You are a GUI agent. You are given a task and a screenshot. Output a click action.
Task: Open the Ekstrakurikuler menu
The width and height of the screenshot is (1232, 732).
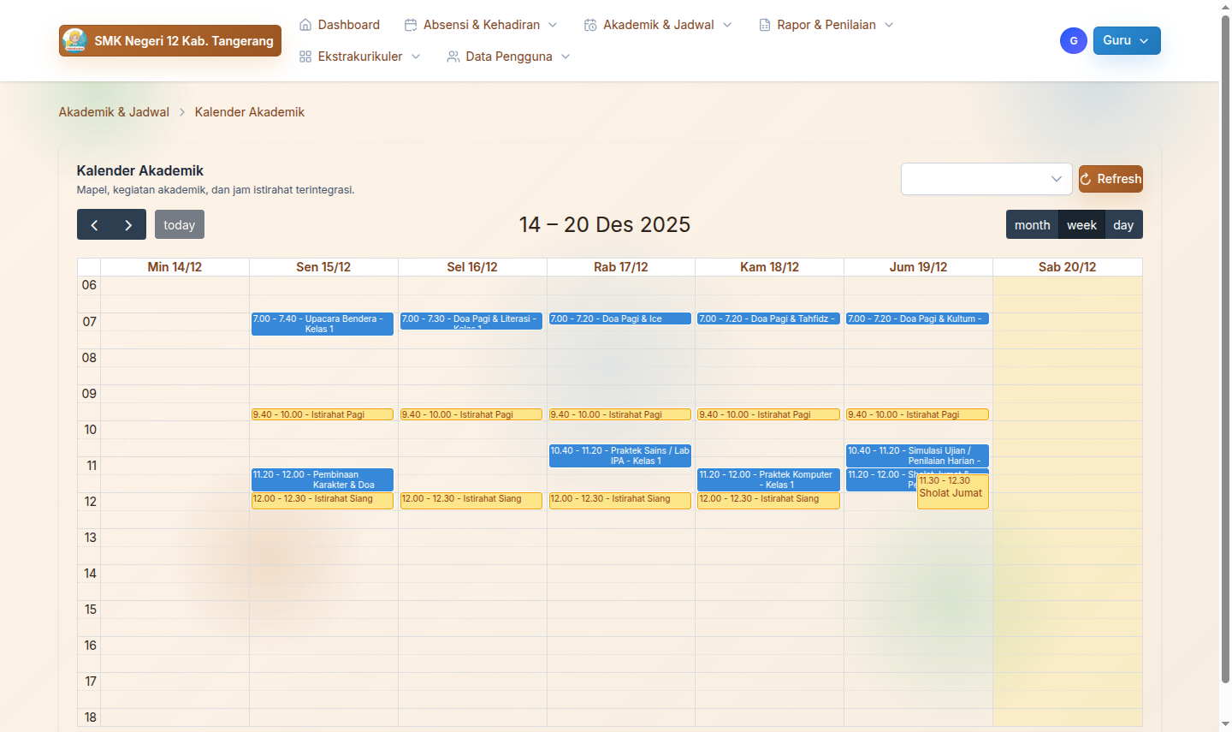(x=360, y=57)
